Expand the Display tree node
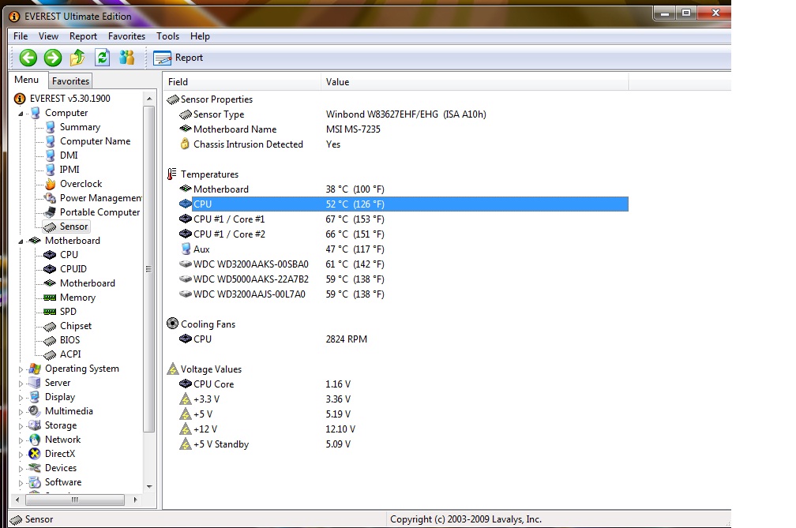This screenshot has width=796, height=528. [x=21, y=398]
